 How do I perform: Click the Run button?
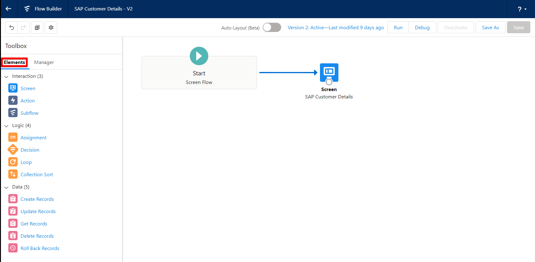click(398, 28)
